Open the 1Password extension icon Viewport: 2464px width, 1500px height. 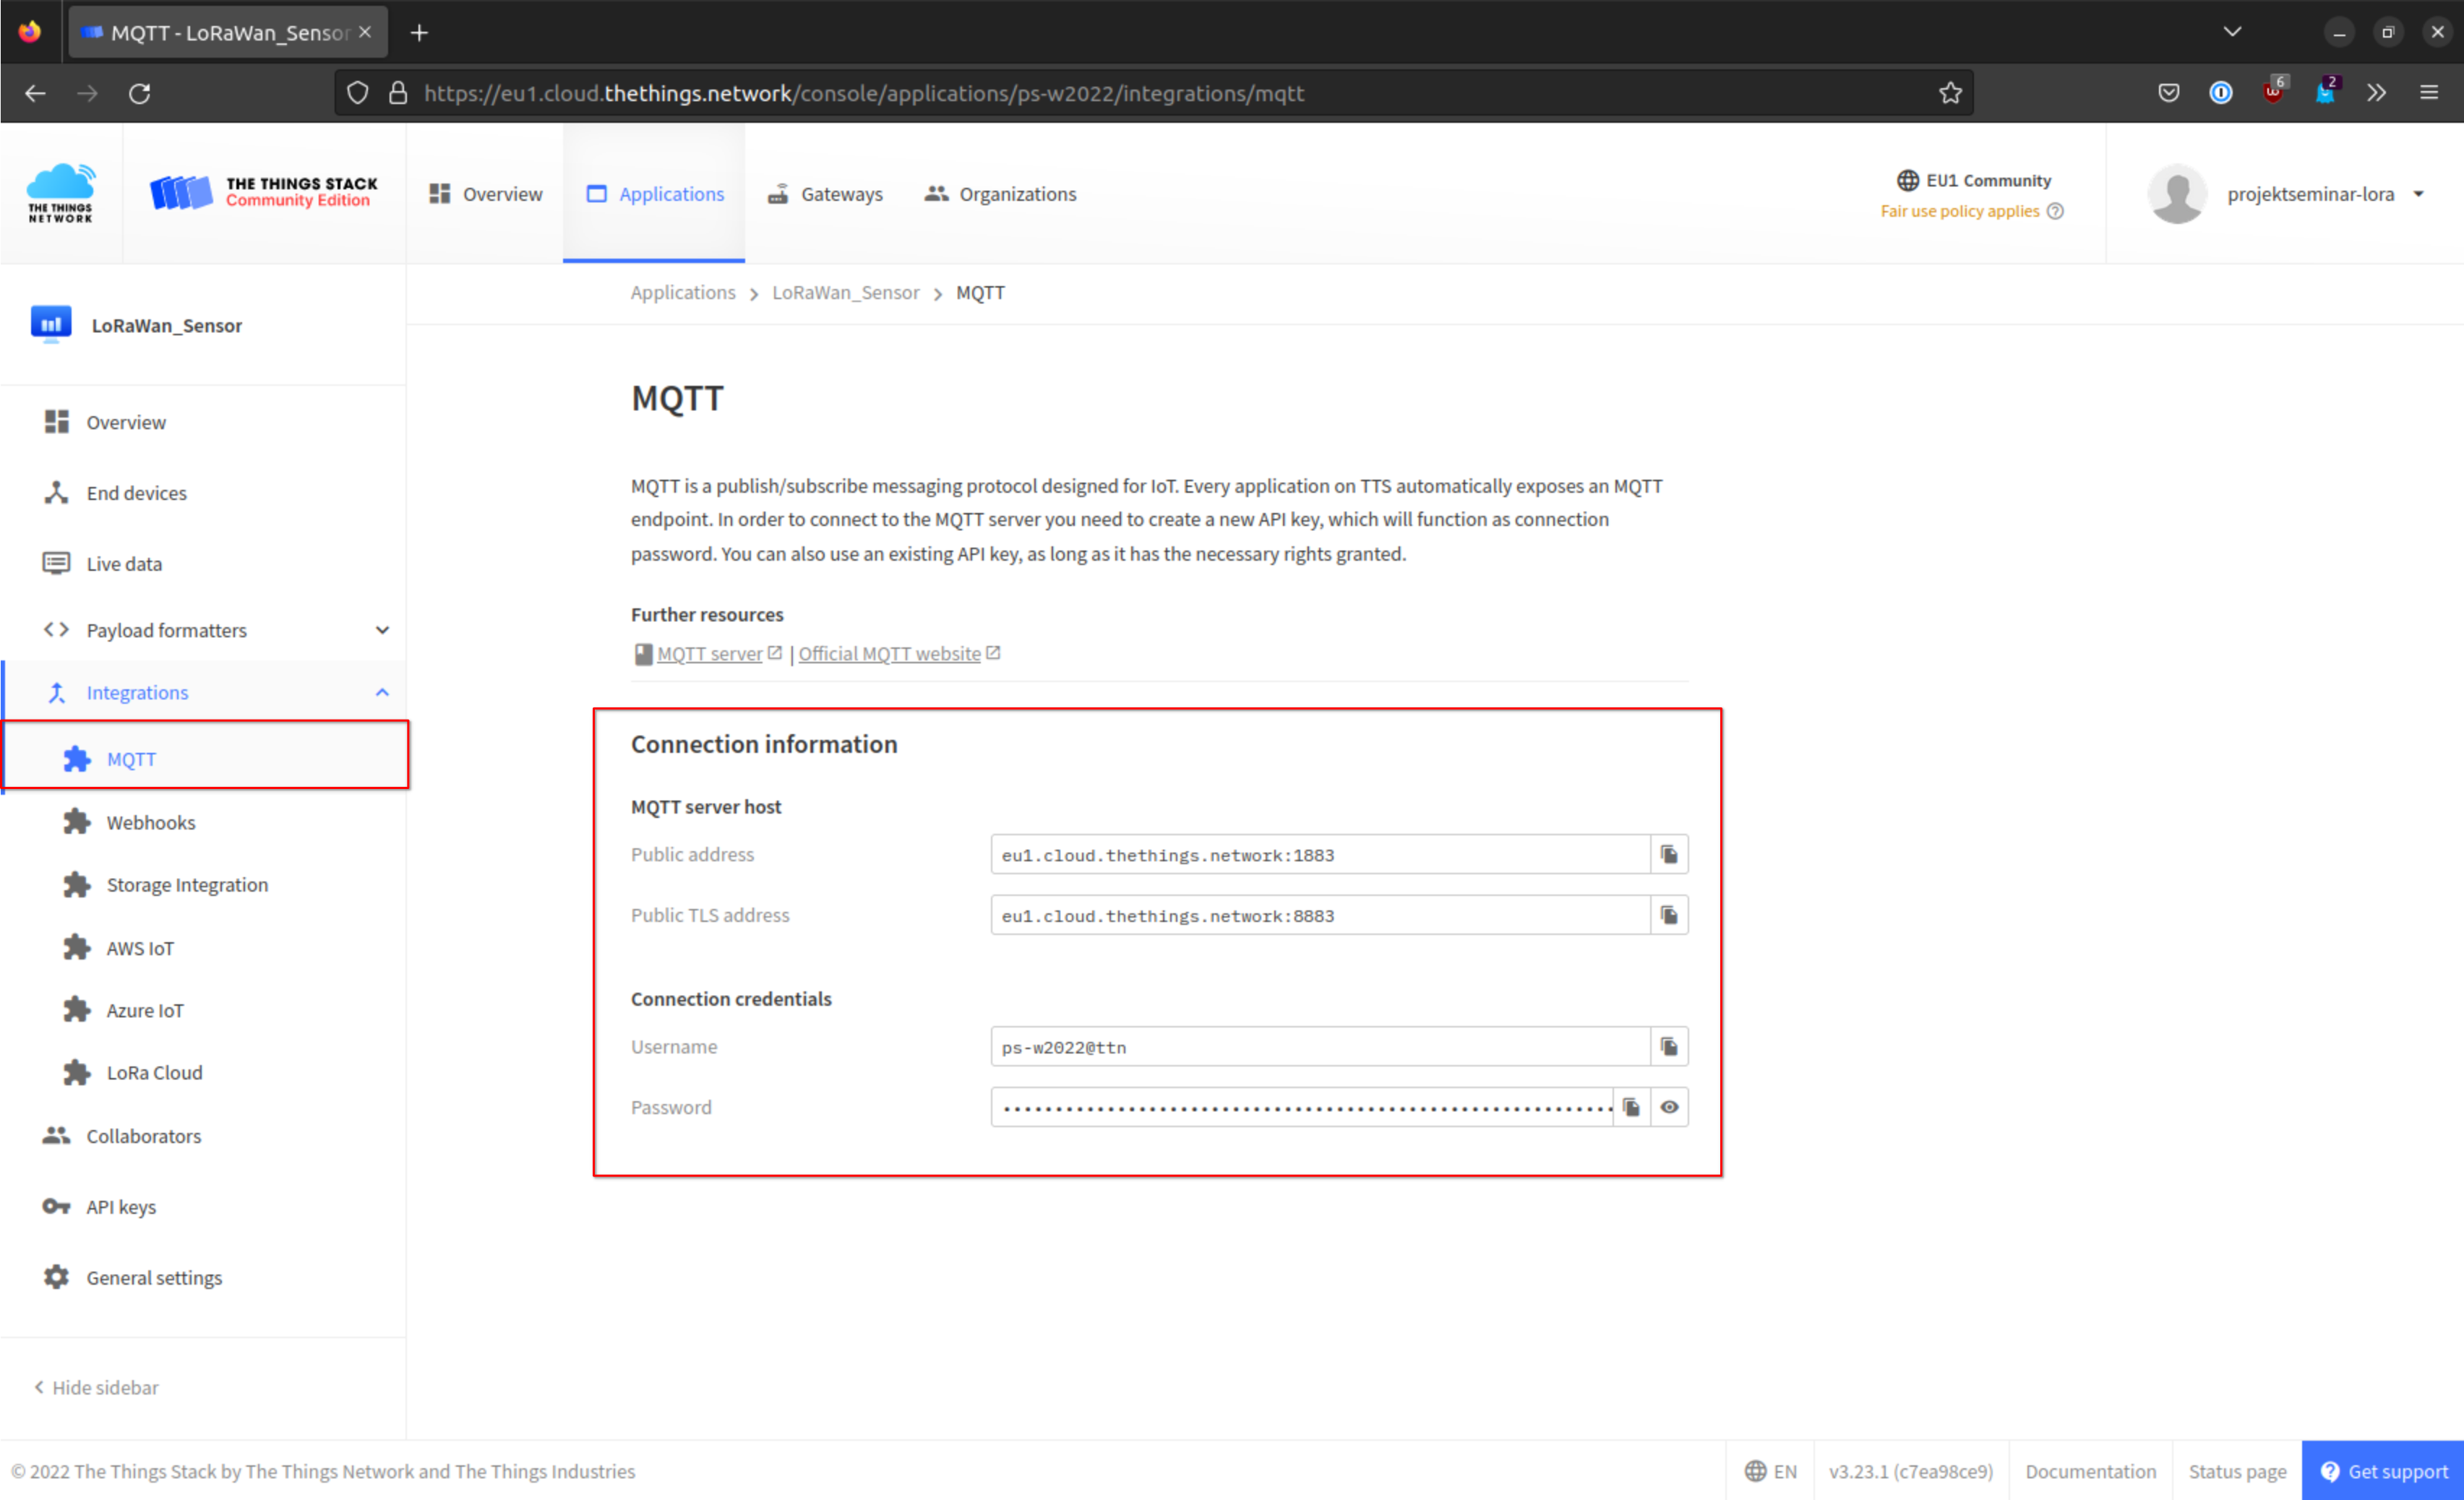pos(2220,93)
